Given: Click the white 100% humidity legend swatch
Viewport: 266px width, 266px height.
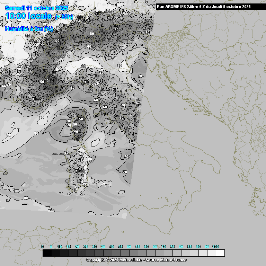Looking at the screenshot, I should (220, 253).
